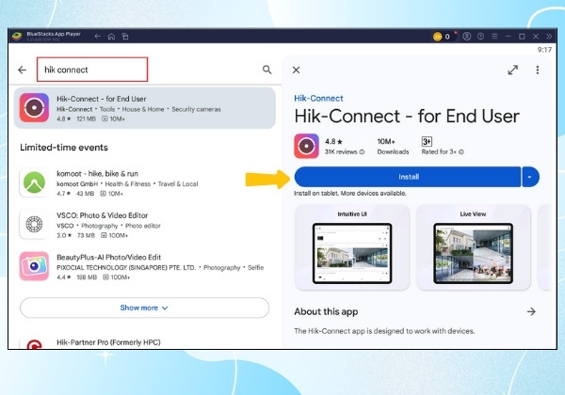
Task: Click the VSCO circular app icon
Action: point(34,224)
